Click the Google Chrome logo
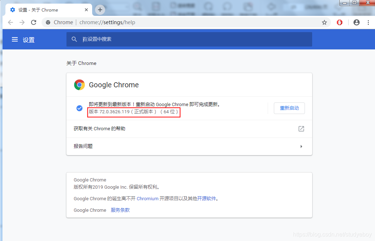 [79, 85]
